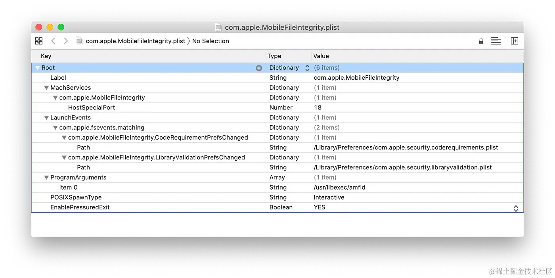Click document icon in window title
The width and height of the screenshot is (555, 278).
point(218,27)
